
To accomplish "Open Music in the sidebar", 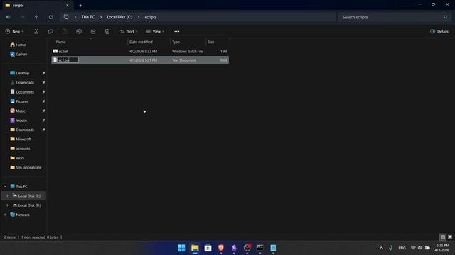I will 21,111.
